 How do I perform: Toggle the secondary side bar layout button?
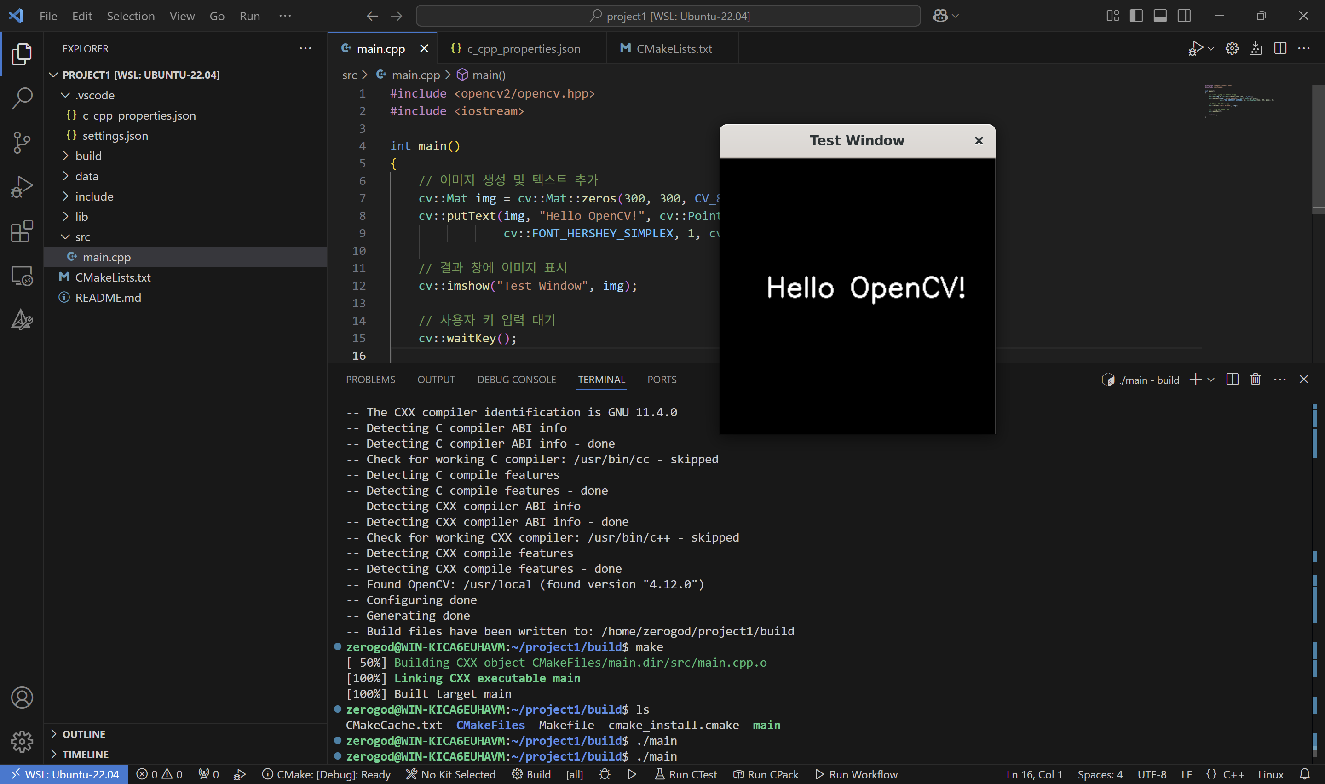(1184, 16)
